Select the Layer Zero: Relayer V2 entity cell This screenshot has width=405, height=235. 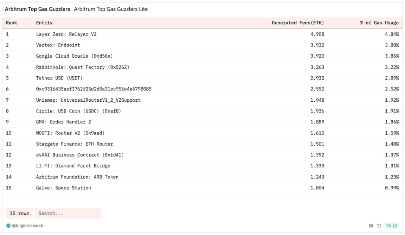pos(66,34)
